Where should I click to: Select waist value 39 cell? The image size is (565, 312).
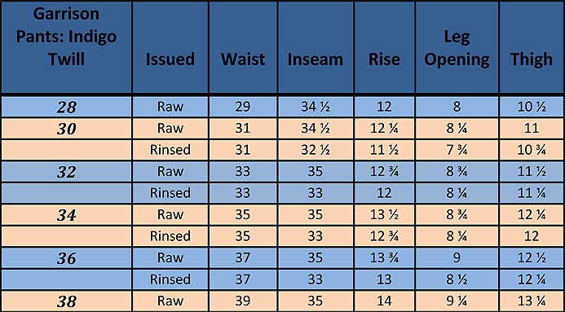click(x=243, y=301)
